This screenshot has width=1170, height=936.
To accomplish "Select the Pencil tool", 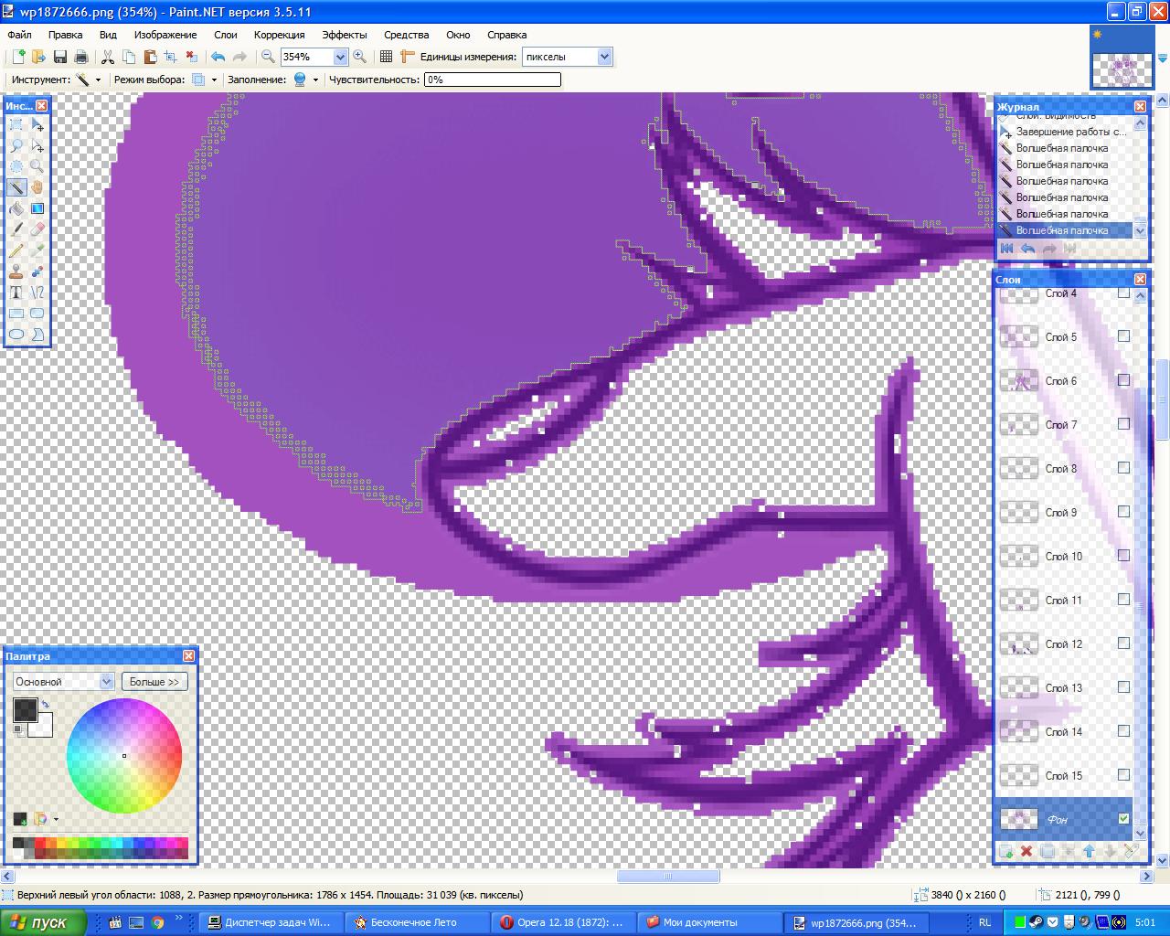I will tap(16, 251).
